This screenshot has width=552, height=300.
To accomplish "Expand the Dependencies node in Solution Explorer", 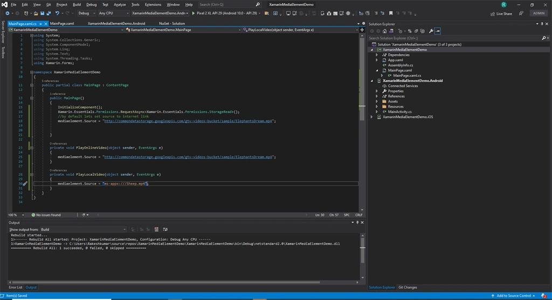I will (377, 55).
